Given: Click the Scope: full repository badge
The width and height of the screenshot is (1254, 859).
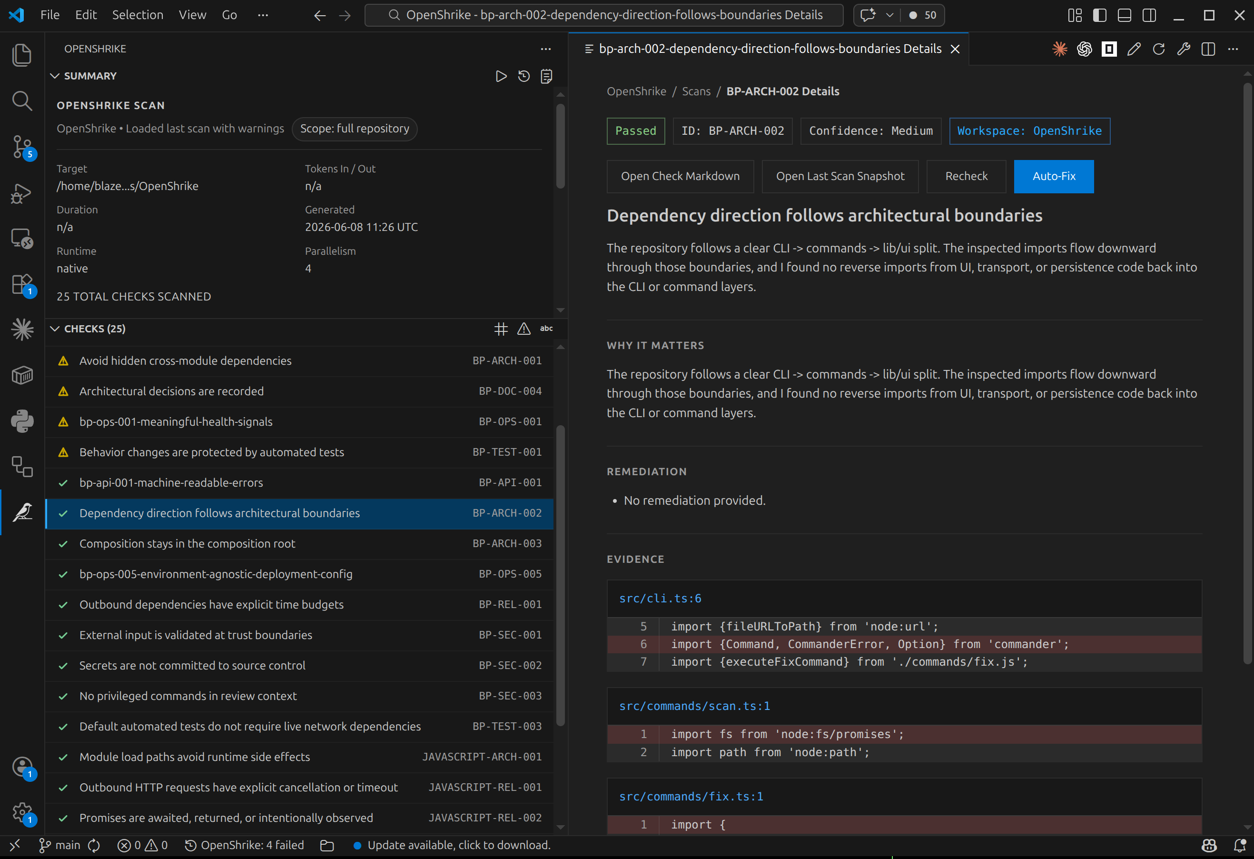Looking at the screenshot, I should (x=355, y=129).
